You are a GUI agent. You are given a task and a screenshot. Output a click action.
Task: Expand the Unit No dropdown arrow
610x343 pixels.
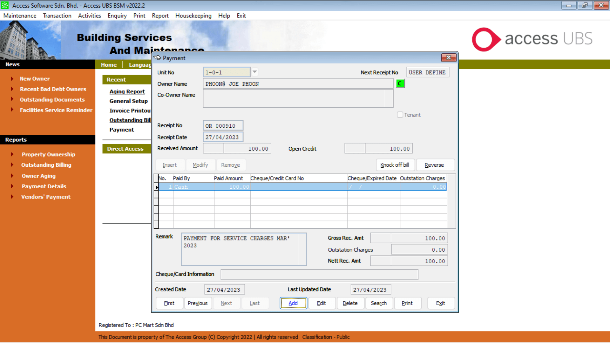[x=254, y=72]
